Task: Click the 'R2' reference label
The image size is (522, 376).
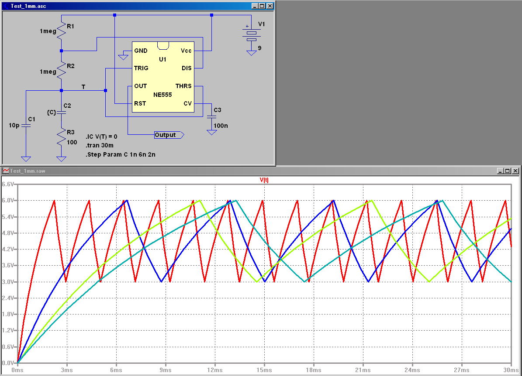Action: pos(71,66)
